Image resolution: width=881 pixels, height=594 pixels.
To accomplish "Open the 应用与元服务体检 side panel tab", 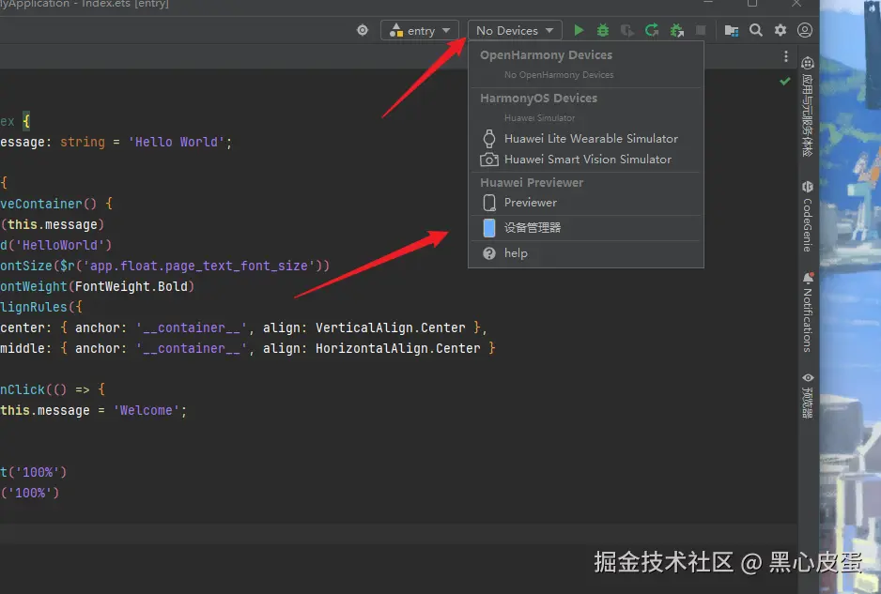I will (x=808, y=106).
